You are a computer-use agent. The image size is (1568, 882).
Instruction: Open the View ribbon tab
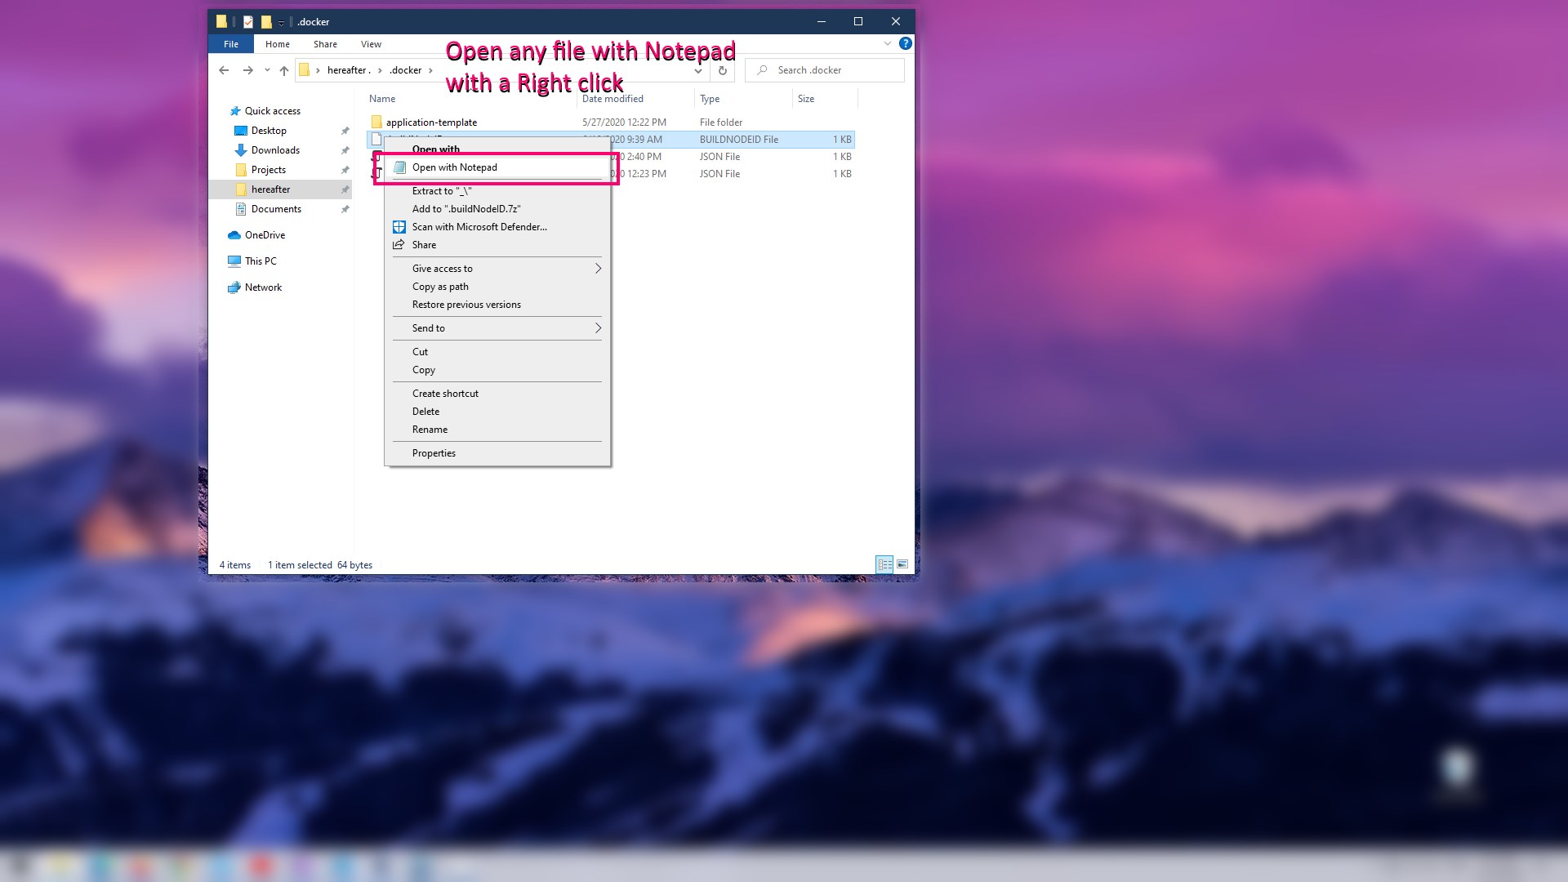click(371, 44)
